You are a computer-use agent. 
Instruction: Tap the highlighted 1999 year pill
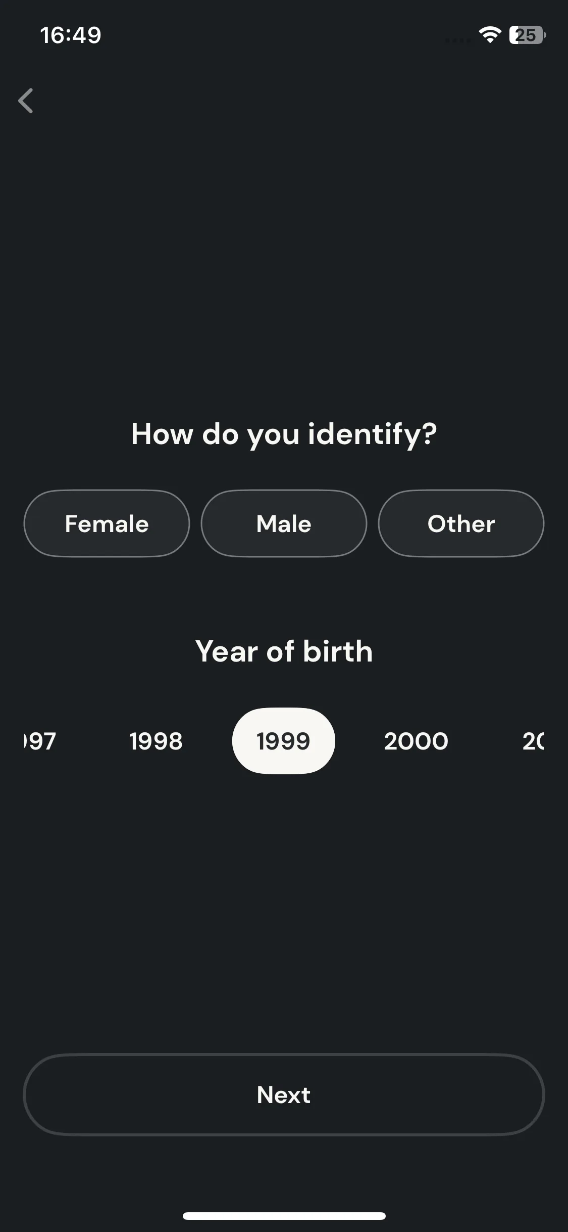click(283, 741)
